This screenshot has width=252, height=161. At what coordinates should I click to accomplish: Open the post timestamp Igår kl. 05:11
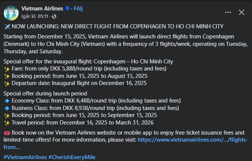coord(36,16)
